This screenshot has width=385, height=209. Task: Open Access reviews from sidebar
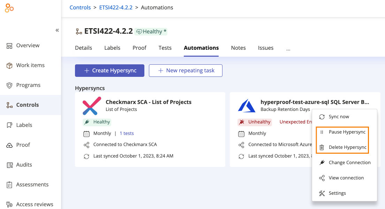(35, 204)
